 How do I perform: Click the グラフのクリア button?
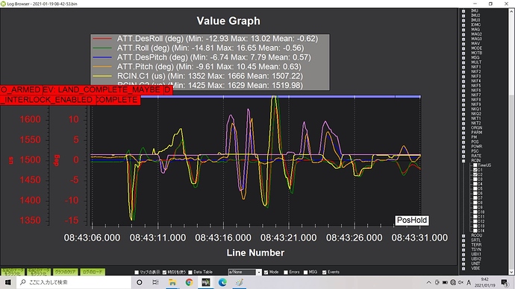click(66, 272)
